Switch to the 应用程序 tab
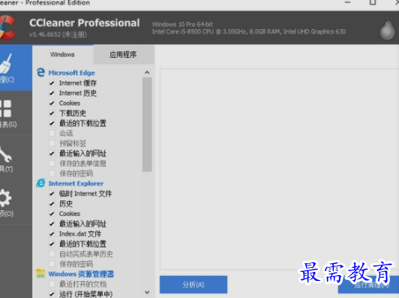 [x=123, y=55]
